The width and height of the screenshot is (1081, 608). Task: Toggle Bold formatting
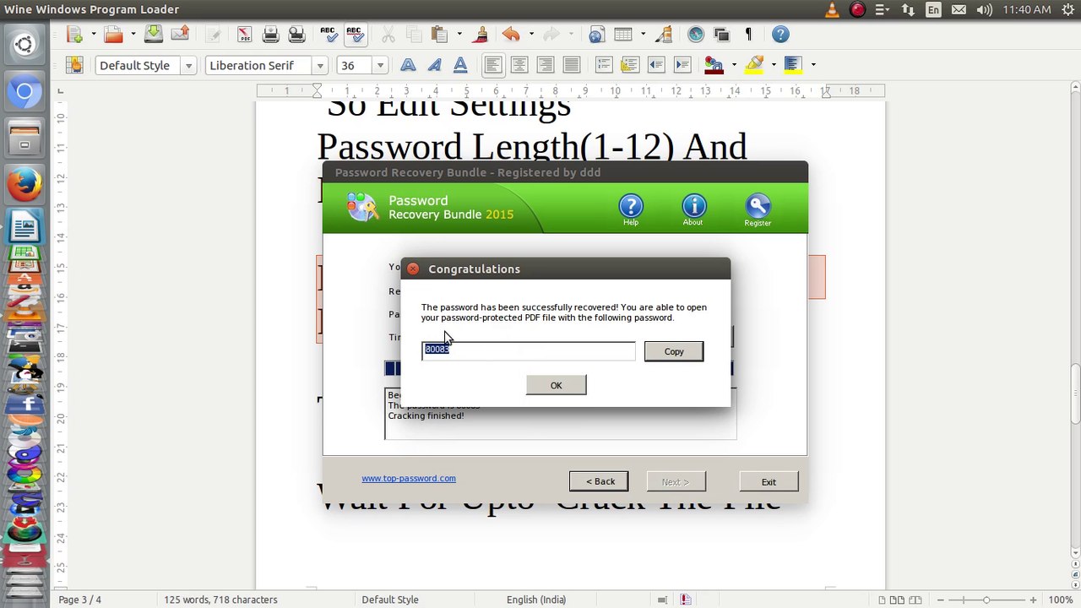click(408, 65)
